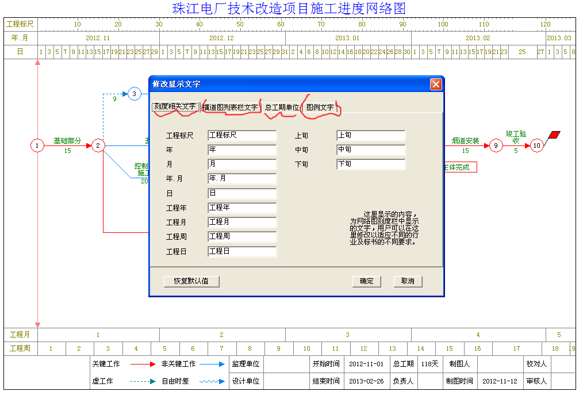Click the chart title 珠江电厂技术改造项目施工进度网络图
Screen dimensions: 583x395
(289, 9)
